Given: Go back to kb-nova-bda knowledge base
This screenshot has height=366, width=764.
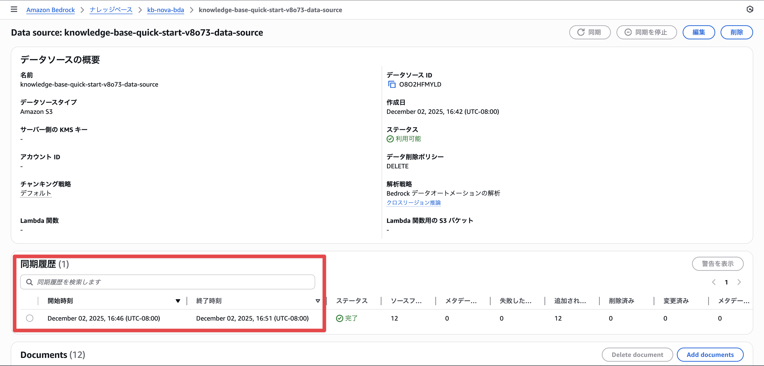Looking at the screenshot, I should (165, 10).
